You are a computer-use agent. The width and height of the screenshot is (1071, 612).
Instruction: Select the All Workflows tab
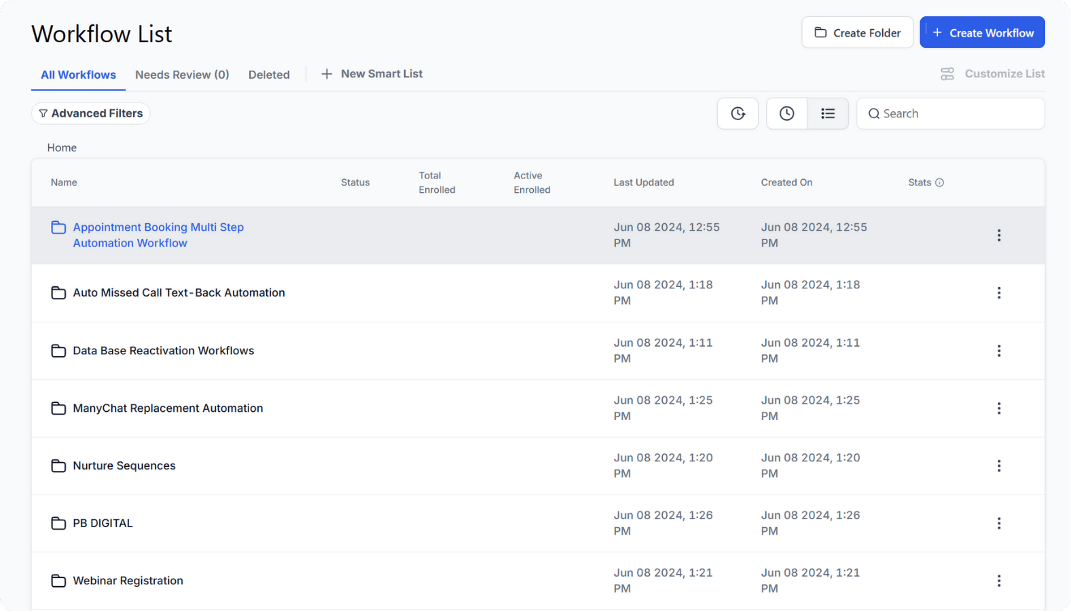point(78,75)
